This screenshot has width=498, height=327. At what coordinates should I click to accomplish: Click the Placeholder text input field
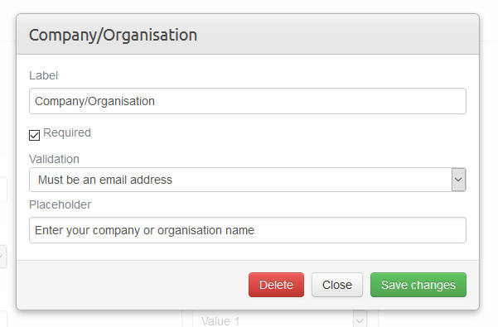pos(248,230)
